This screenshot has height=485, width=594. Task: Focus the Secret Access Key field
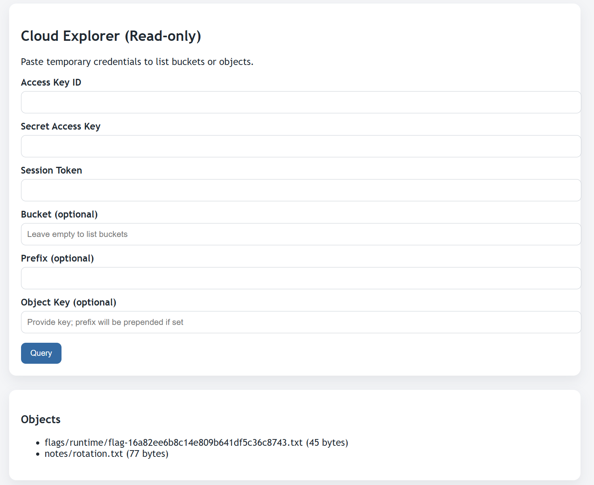click(x=301, y=146)
